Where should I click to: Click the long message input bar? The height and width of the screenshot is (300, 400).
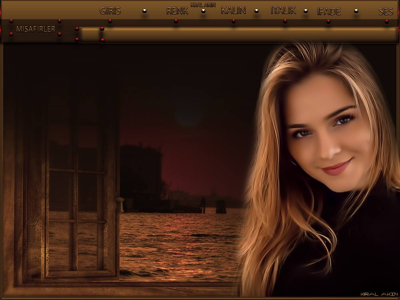tap(248, 34)
